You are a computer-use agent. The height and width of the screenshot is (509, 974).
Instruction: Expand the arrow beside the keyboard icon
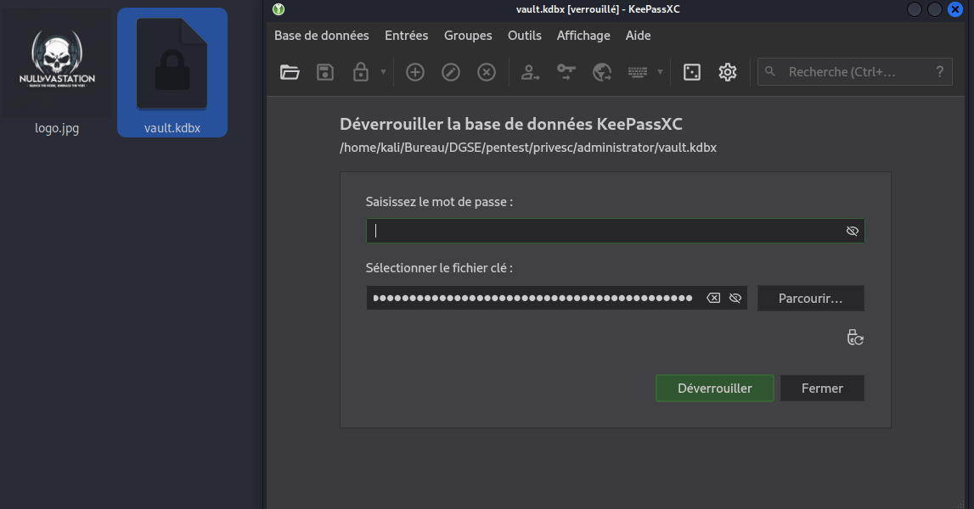(660, 72)
